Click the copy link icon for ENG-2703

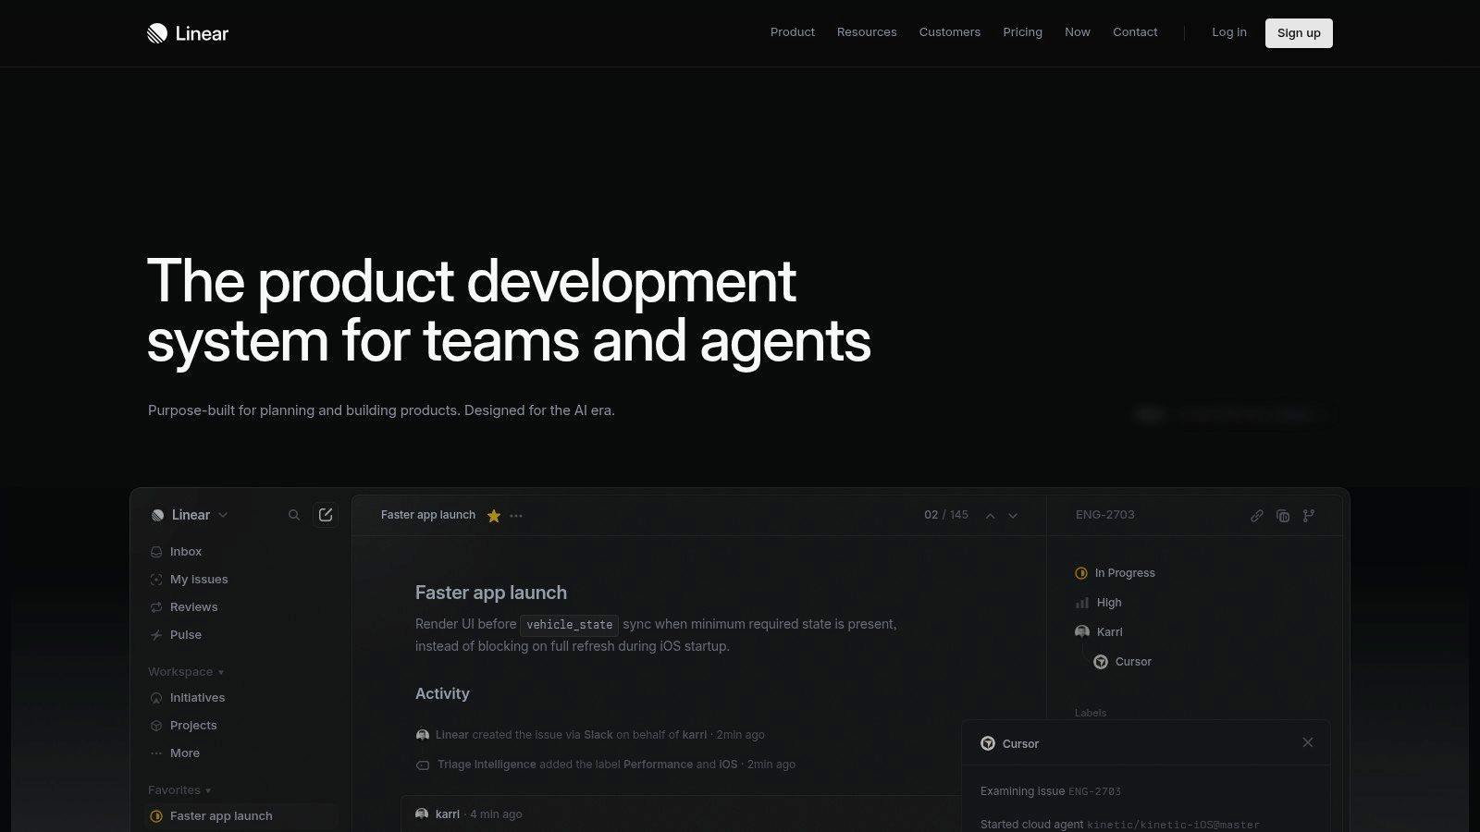coord(1256,516)
